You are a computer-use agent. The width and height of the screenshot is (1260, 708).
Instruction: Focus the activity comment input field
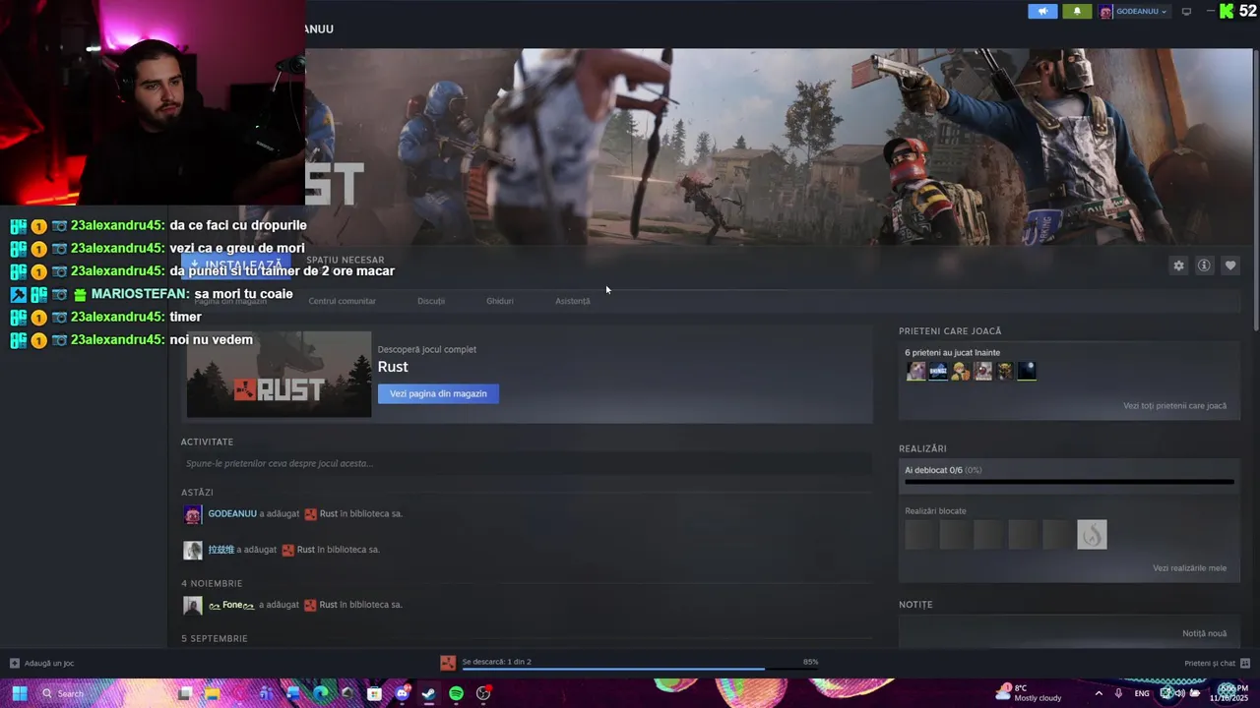(527, 463)
